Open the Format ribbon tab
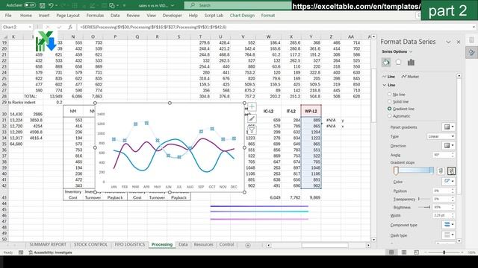 (268, 15)
